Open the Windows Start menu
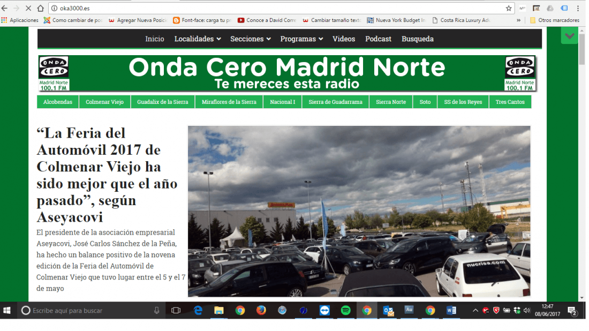589x331 pixels. pyautogui.click(x=7, y=310)
